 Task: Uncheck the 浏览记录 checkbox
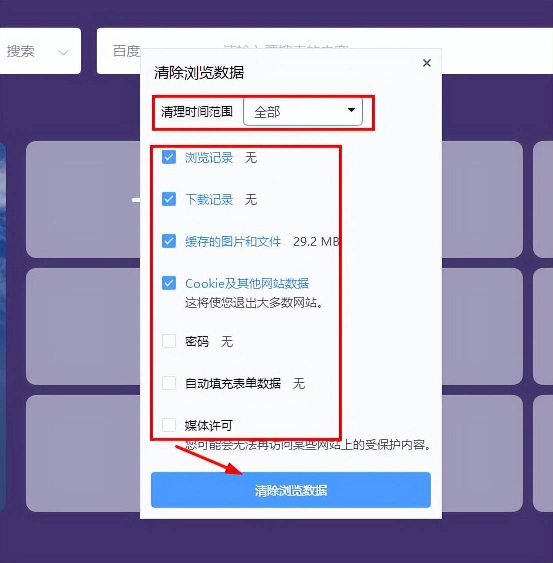[x=169, y=157]
